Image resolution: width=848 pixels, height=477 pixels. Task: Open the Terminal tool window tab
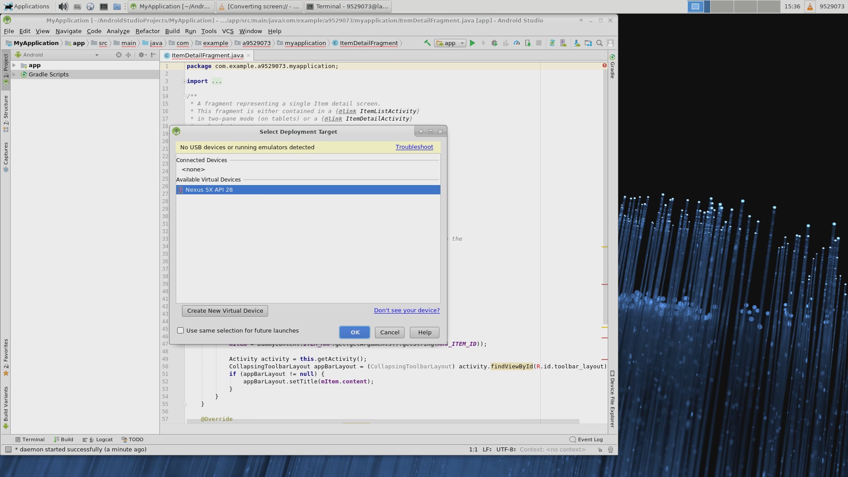coord(30,439)
